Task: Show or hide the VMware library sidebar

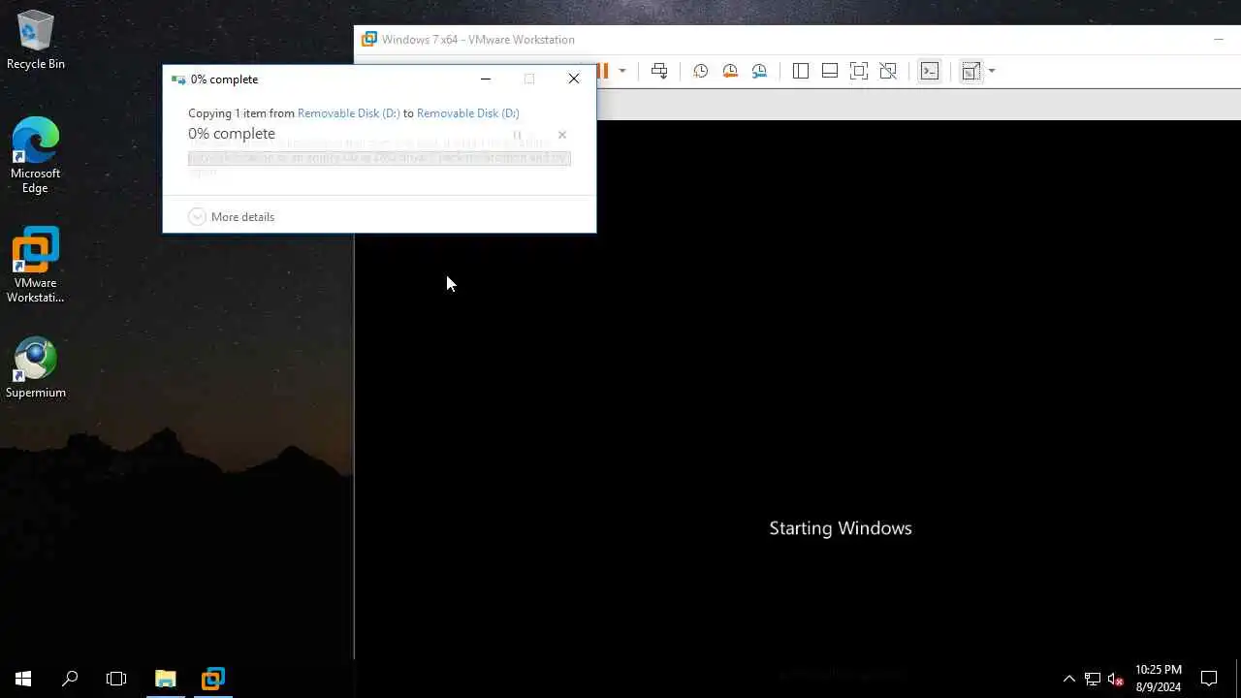Action: (x=801, y=71)
